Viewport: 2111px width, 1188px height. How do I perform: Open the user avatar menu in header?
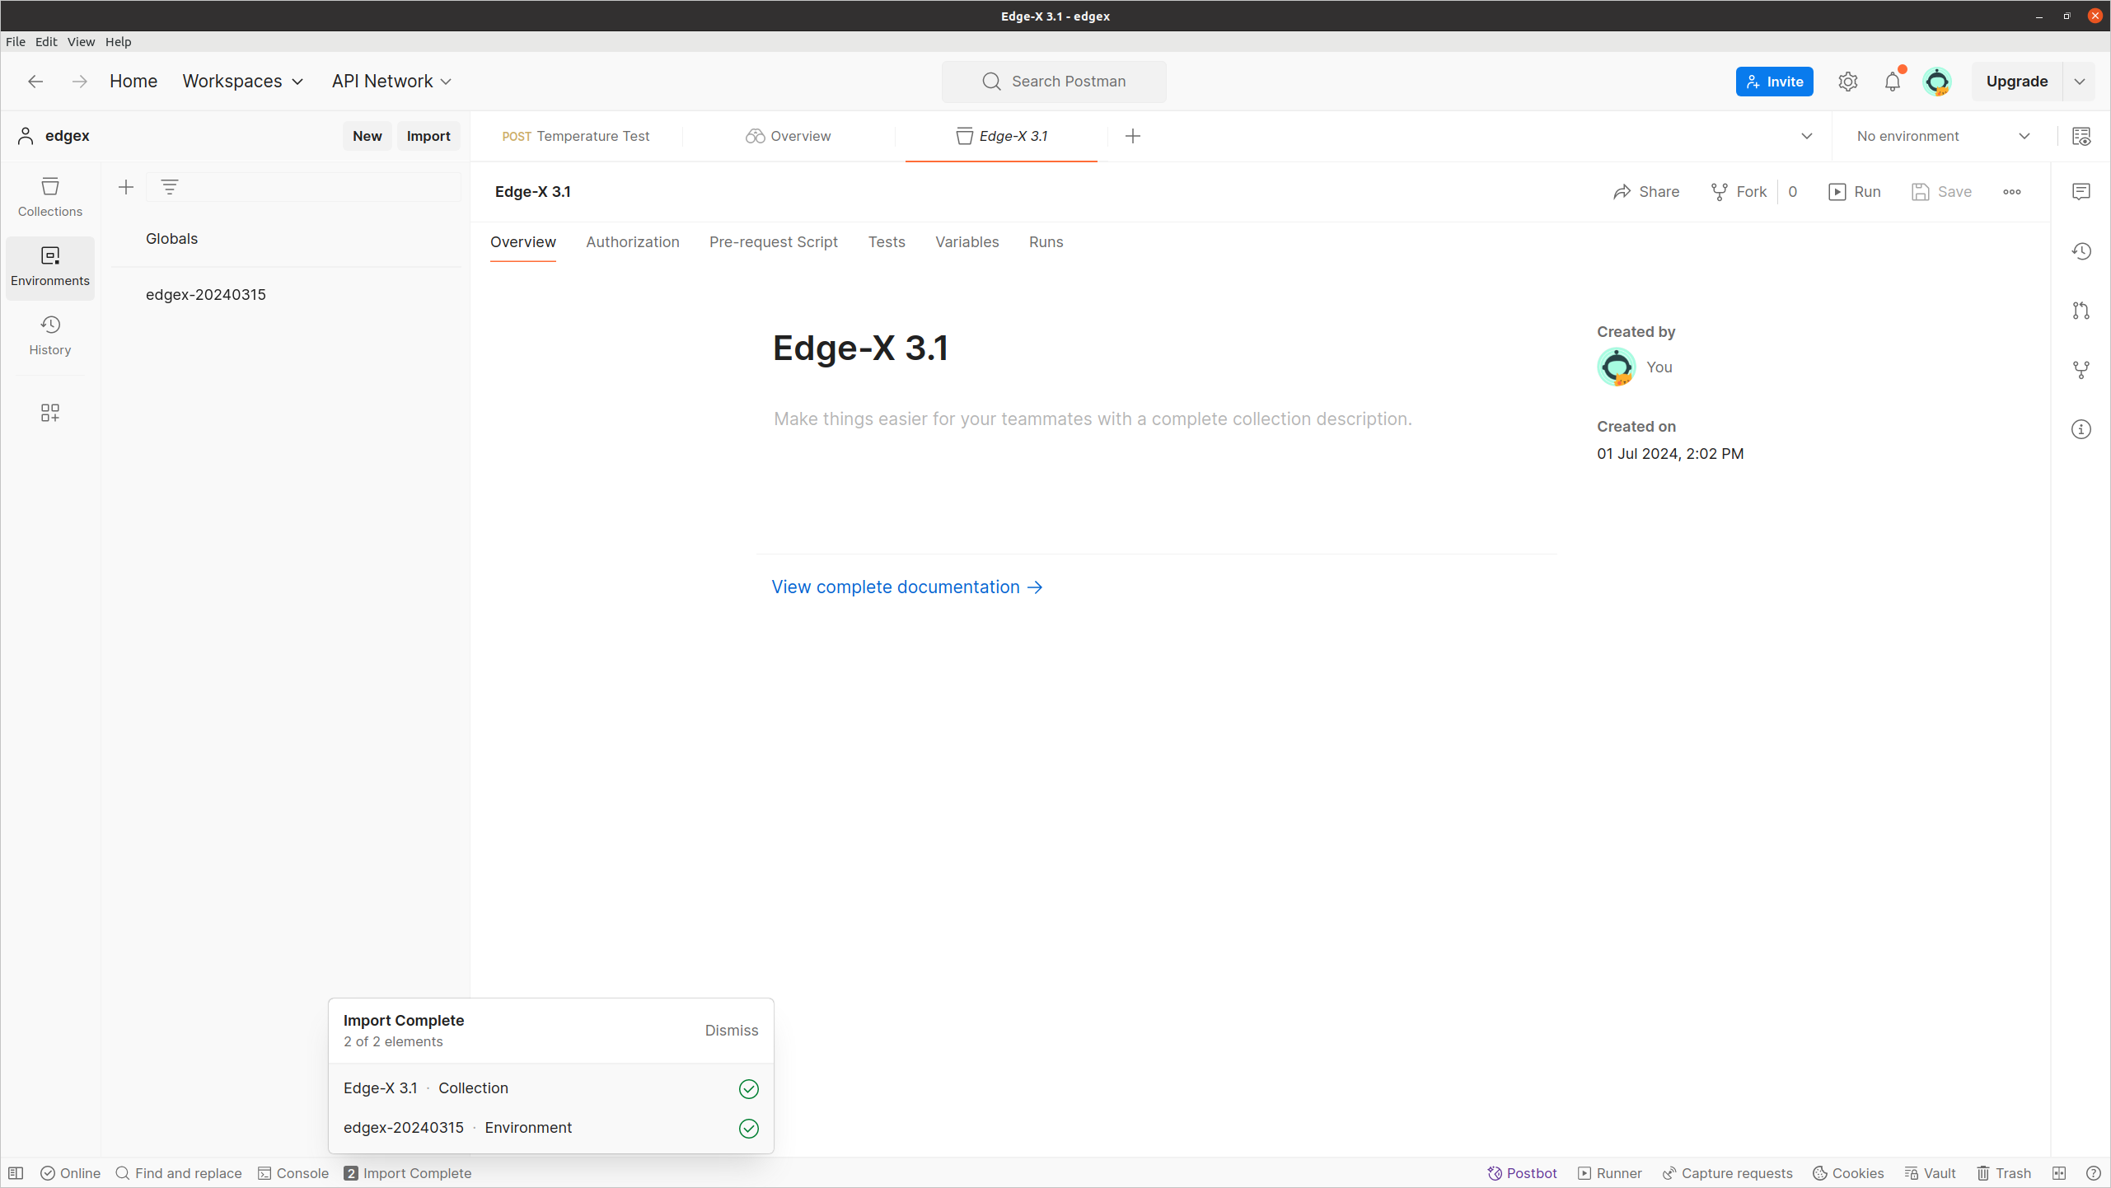[x=1936, y=82]
